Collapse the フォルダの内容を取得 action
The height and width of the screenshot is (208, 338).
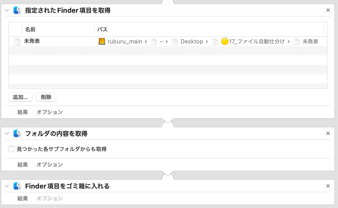click(x=7, y=134)
